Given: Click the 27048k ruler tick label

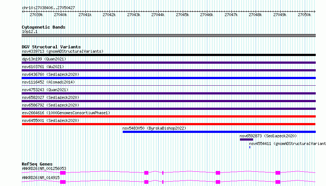Looking at the screenshot, I should pyautogui.click(x=255, y=15).
